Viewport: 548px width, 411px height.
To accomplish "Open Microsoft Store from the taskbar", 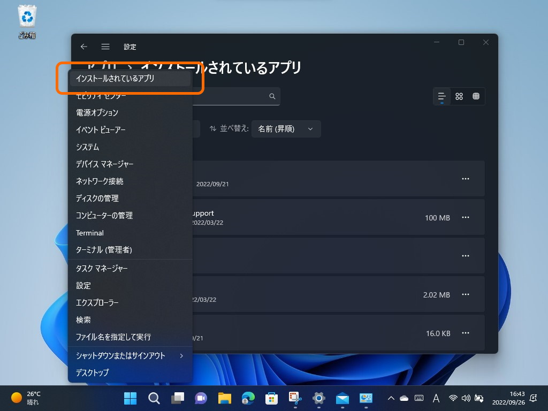I will point(271,398).
